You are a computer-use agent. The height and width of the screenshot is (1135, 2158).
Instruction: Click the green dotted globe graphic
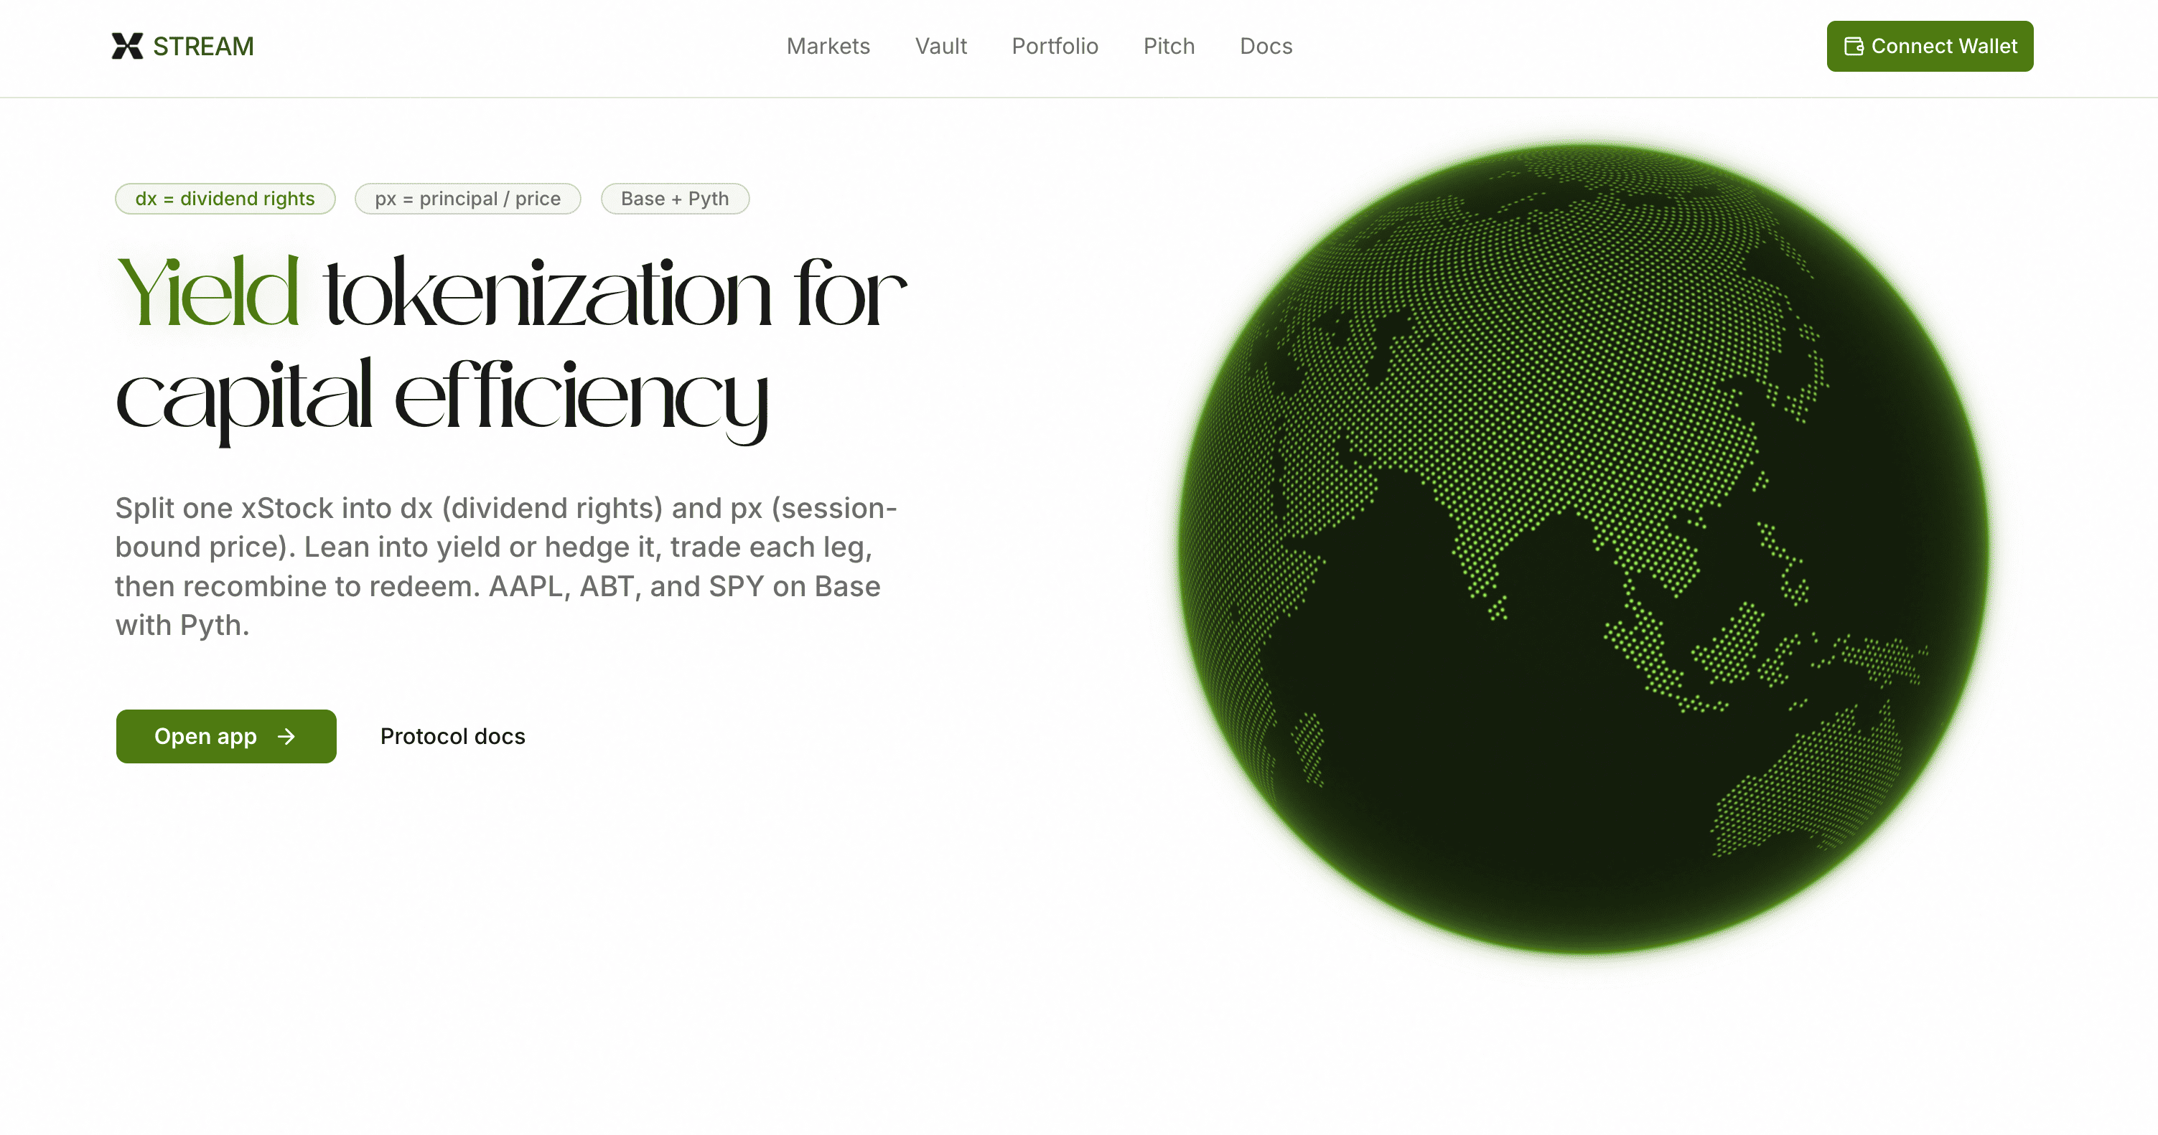click(x=1583, y=548)
